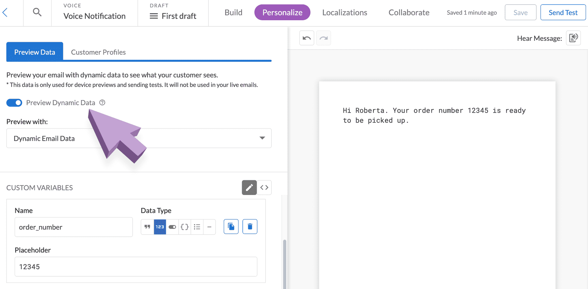This screenshot has width=588, height=289.
Task: Set data type to number (123 icon)
Action: click(160, 227)
